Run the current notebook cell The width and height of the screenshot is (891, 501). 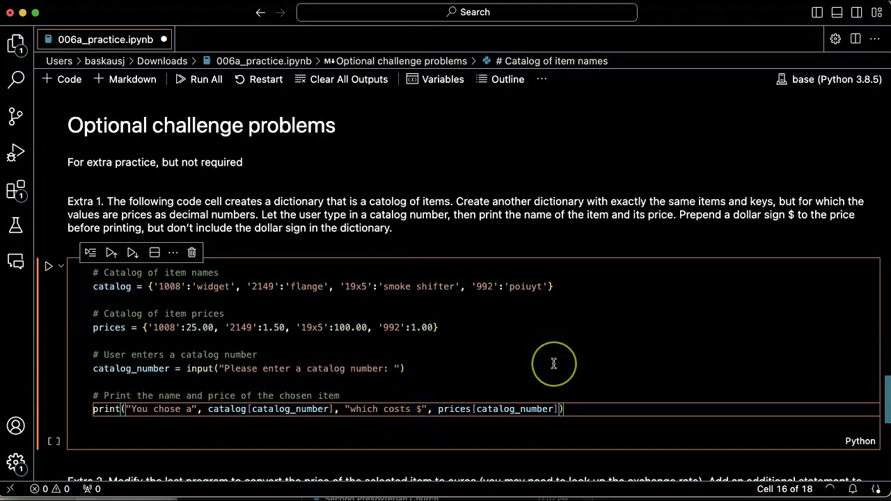tap(49, 266)
